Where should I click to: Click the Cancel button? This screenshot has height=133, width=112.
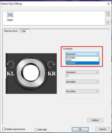(x=103, y=129)
